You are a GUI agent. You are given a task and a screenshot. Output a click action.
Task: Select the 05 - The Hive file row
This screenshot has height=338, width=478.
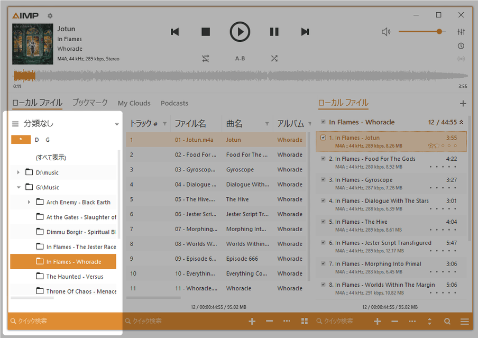pyautogui.click(x=216, y=199)
